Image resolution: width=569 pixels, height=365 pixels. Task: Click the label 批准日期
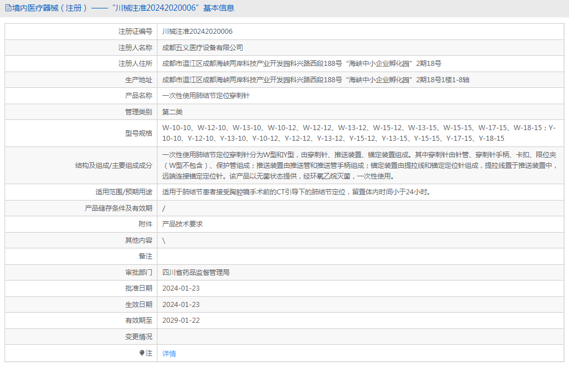tap(139, 288)
